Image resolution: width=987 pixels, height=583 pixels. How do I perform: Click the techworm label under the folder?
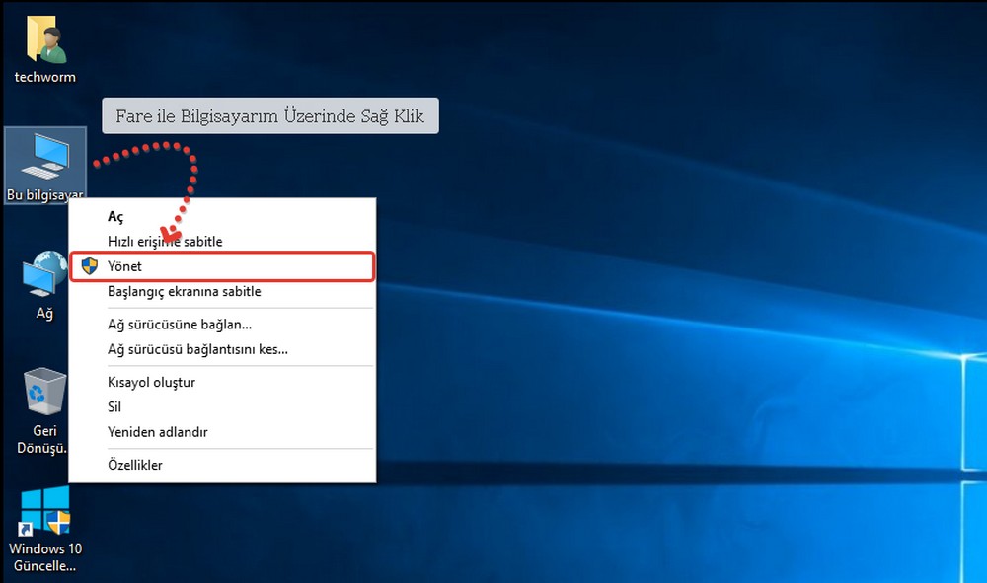[44, 77]
